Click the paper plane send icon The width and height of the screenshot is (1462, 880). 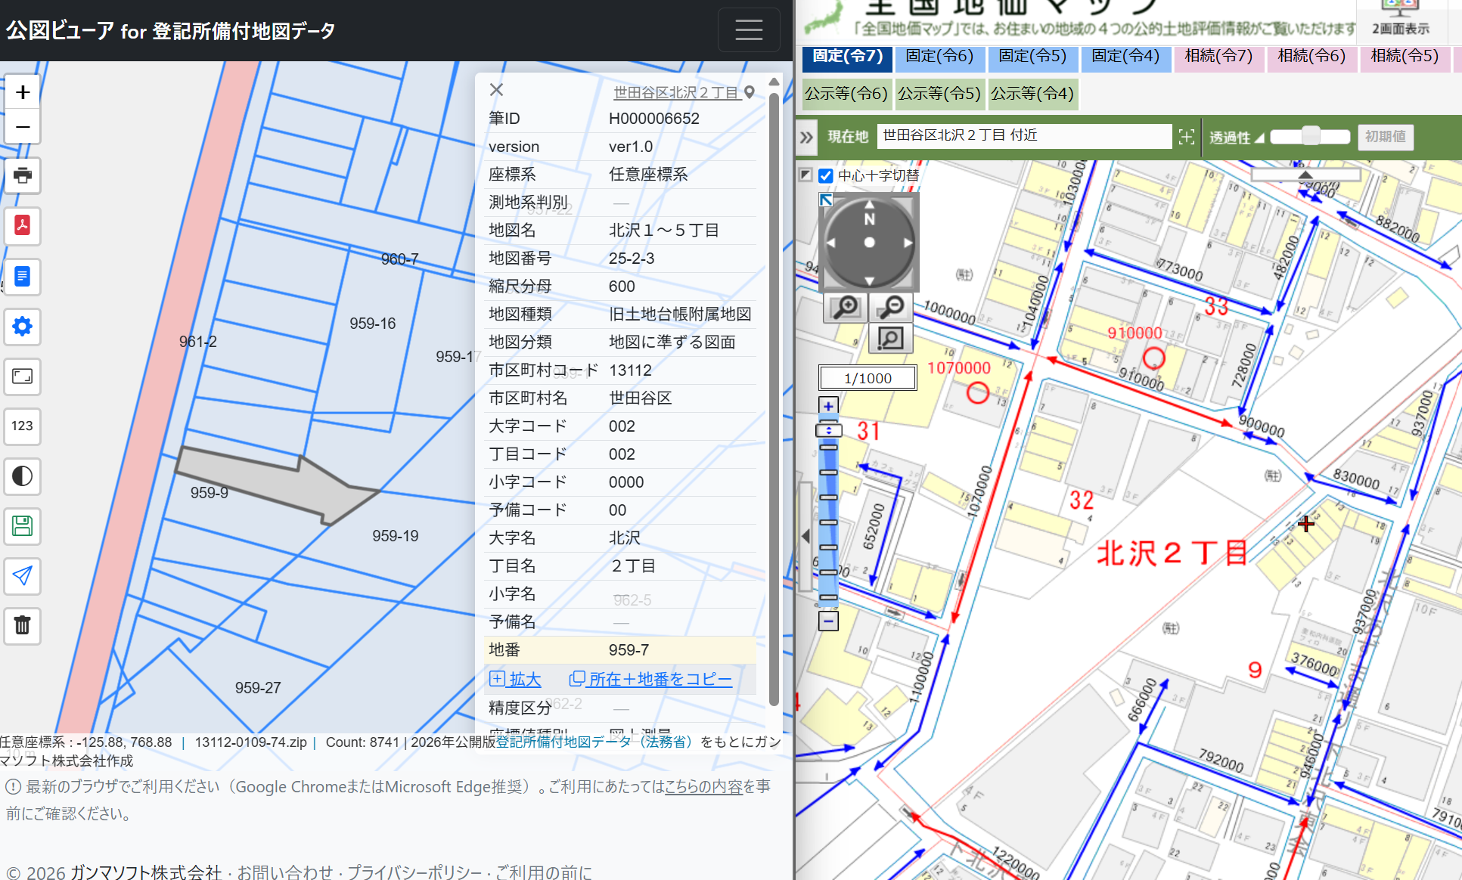click(x=23, y=576)
